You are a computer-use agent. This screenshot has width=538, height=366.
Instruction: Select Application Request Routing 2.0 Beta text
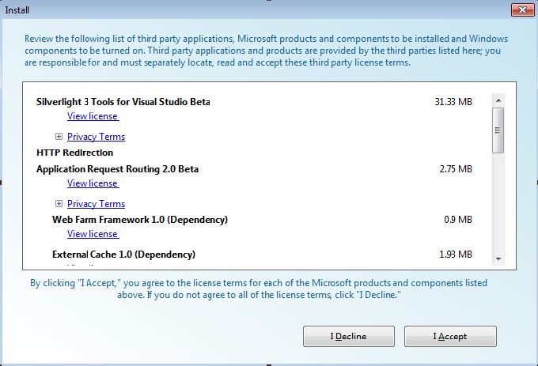tap(117, 169)
